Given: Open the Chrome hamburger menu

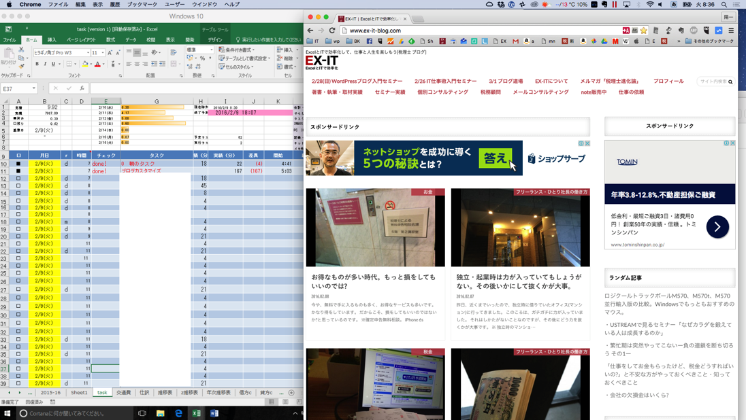Looking at the screenshot, I should [731, 31].
